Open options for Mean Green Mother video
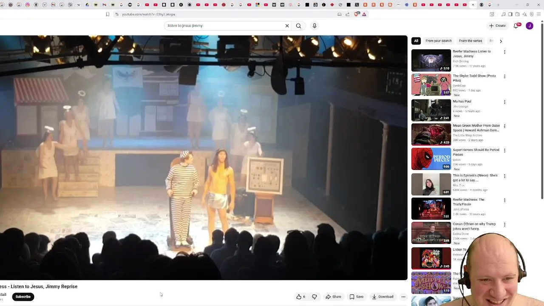The width and height of the screenshot is (544, 306). (x=504, y=126)
